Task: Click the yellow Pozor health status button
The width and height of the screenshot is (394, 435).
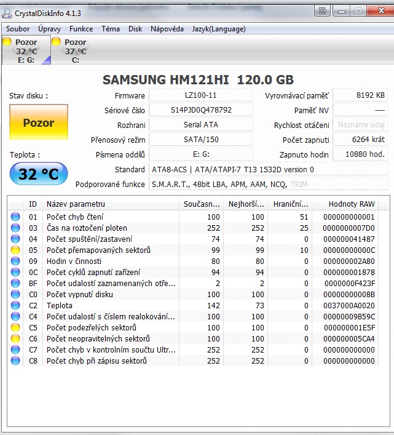Action: (39, 122)
